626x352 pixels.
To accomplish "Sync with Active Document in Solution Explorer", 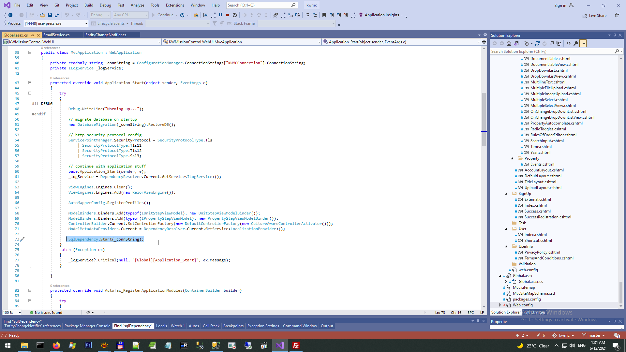I will (x=537, y=43).
